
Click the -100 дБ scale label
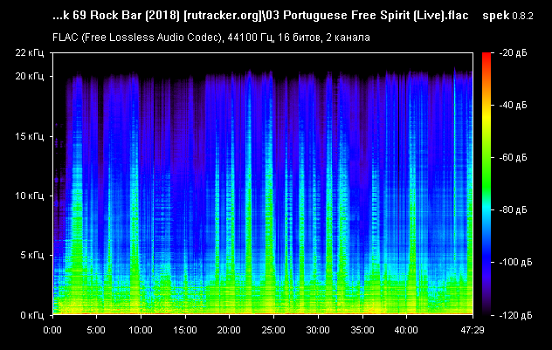pyautogui.click(x=512, y=262)
